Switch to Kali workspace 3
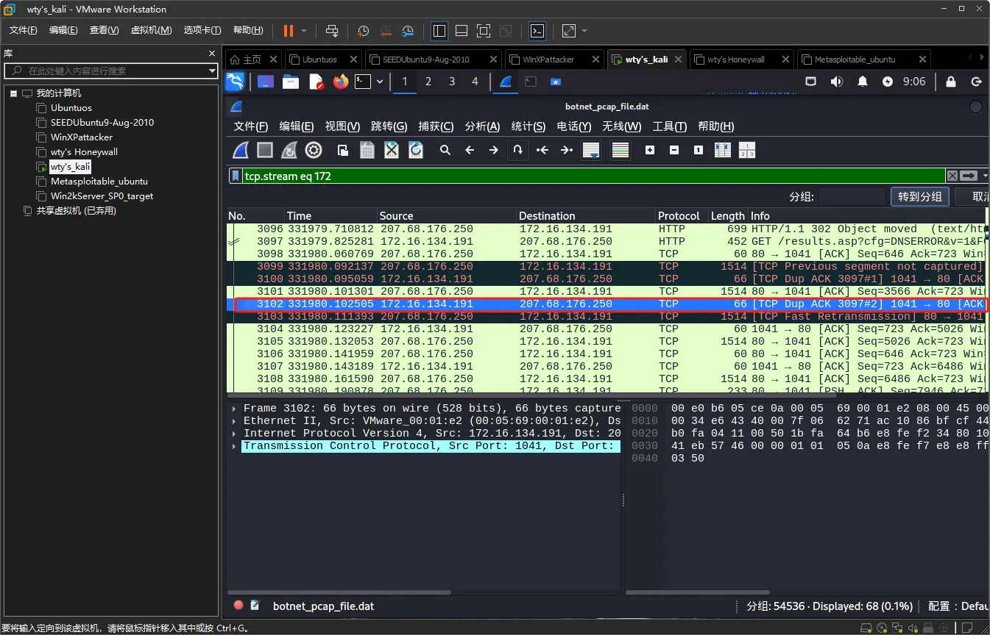 [x=452, y=82]
